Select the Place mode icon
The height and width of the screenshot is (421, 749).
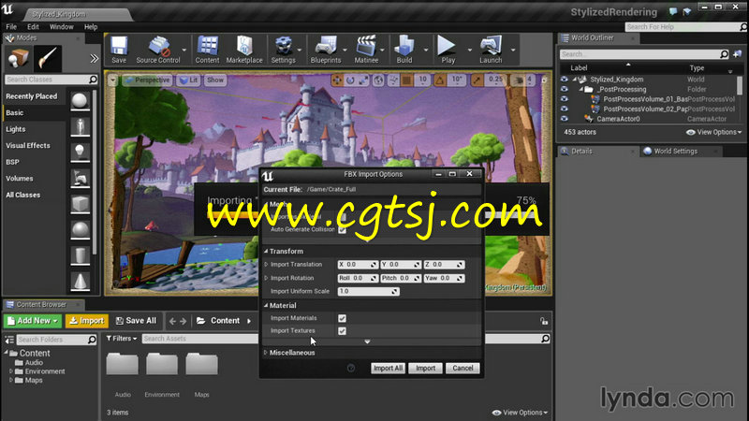(x=18, y=58)
